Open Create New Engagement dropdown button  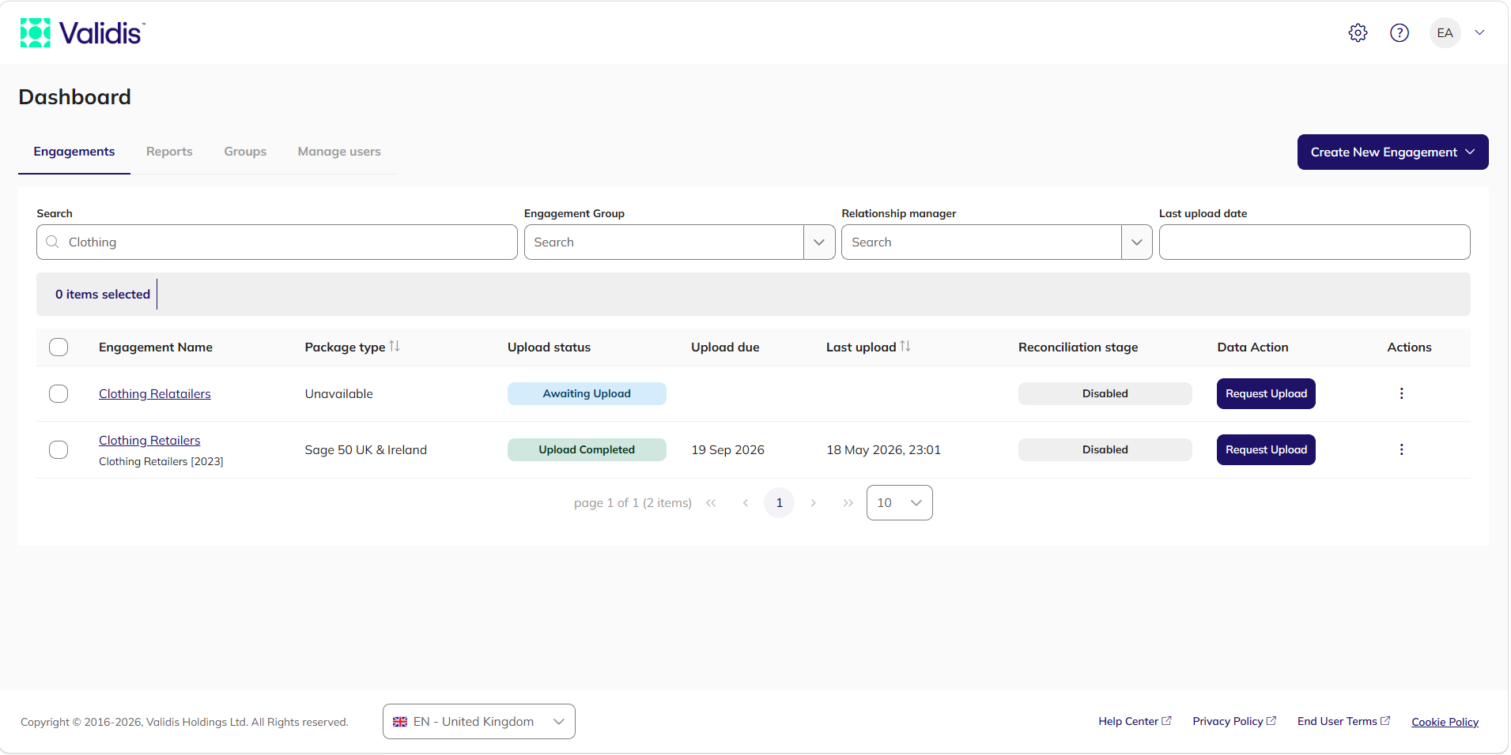click(1392, 152)
